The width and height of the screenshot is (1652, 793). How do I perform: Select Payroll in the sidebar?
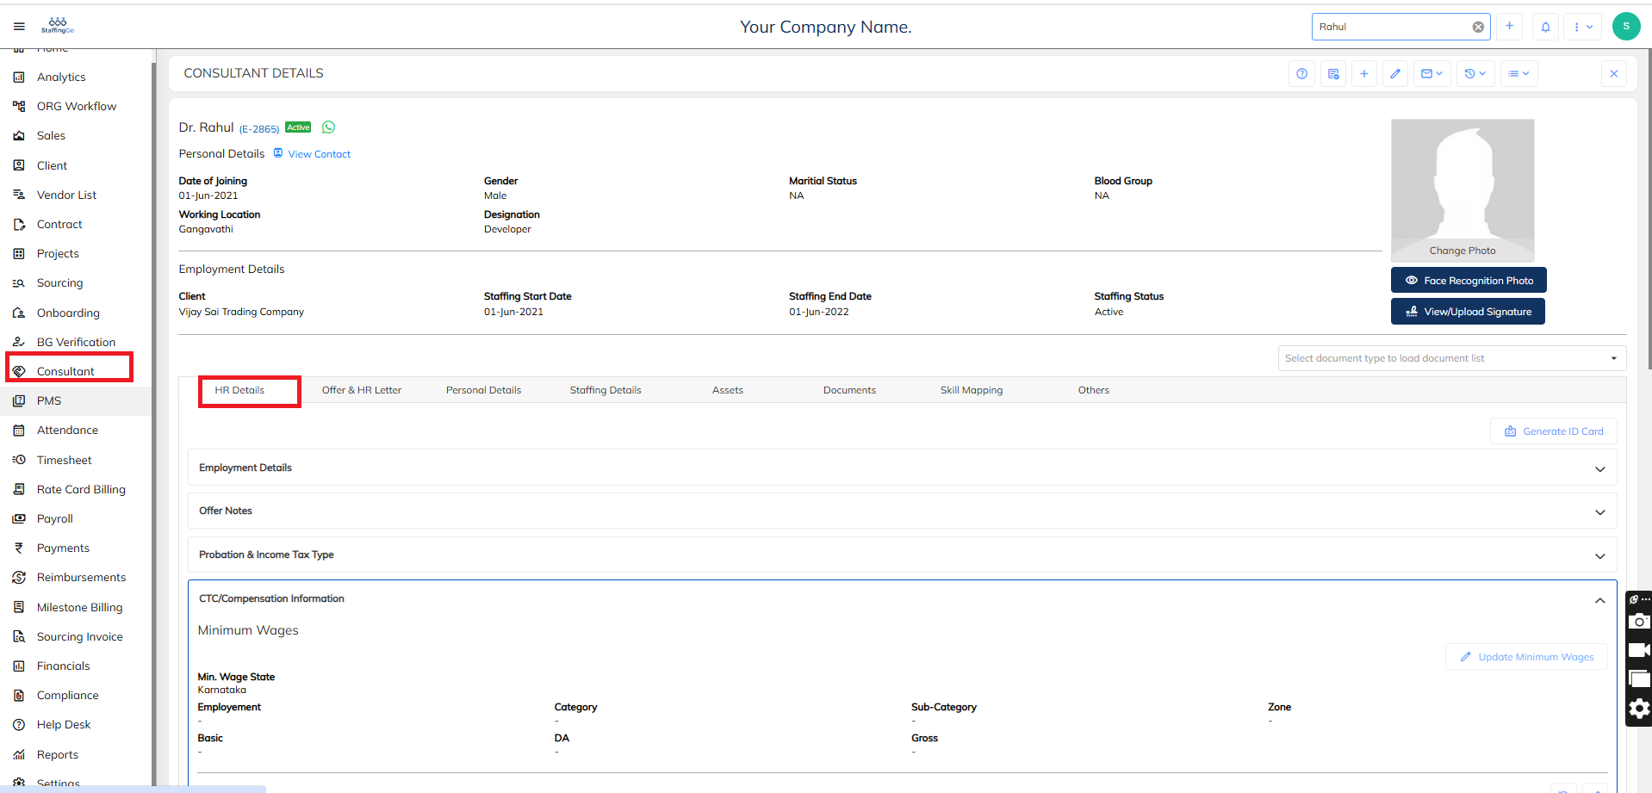[55, 518]
